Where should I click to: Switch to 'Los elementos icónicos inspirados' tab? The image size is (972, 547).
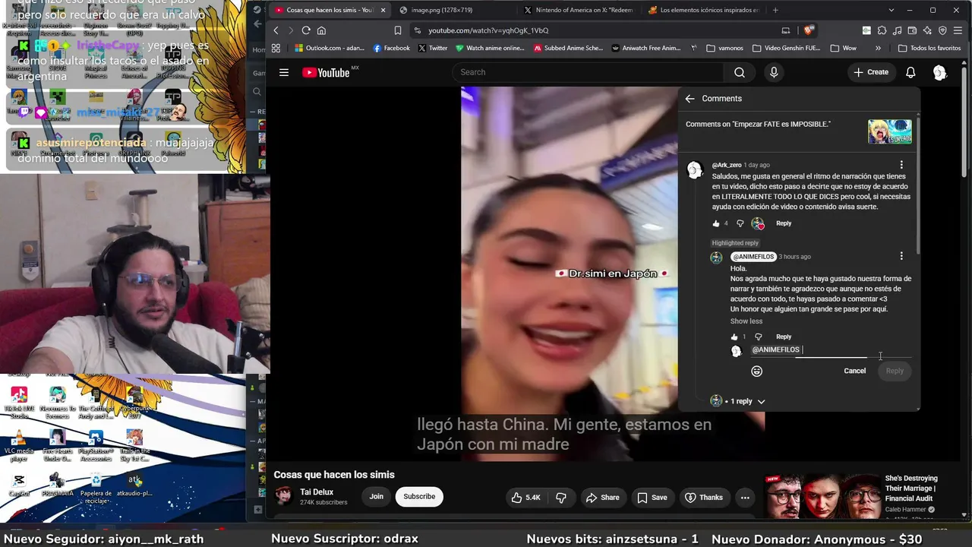pos(704,10)
